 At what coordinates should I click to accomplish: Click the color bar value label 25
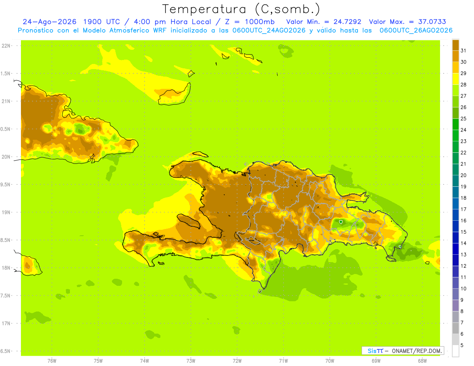464,118
